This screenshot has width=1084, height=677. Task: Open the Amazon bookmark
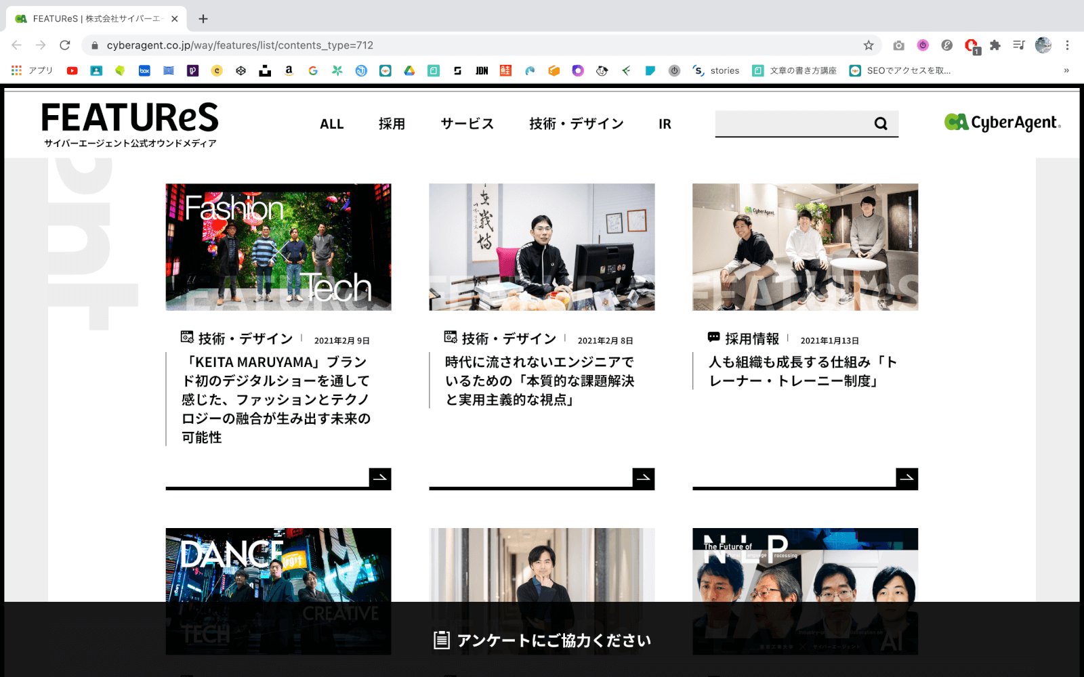click(x=289, y=70)
